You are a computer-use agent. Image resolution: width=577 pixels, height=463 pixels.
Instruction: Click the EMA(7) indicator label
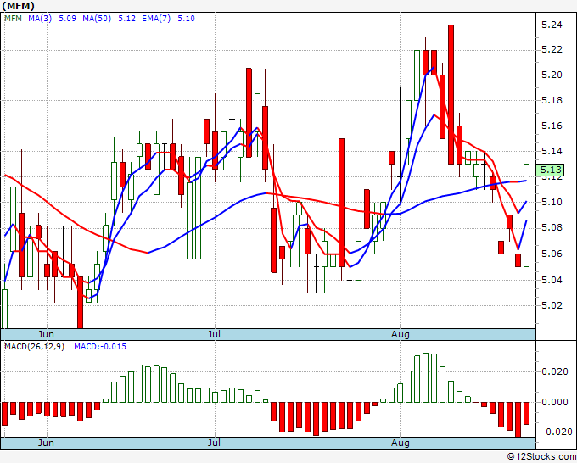tap(156, 19)
